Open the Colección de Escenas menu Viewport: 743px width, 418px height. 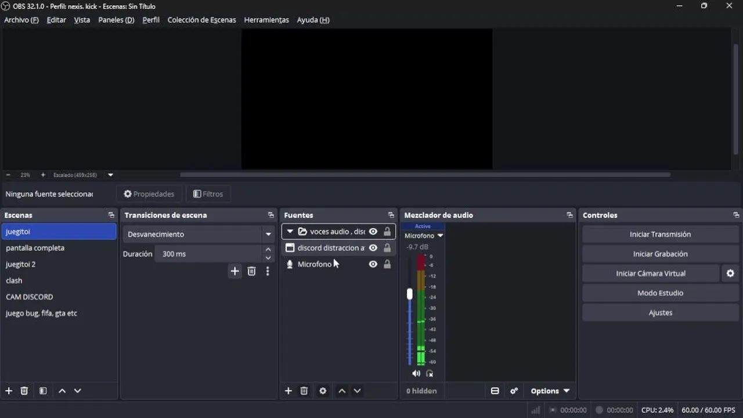[202, 20]
